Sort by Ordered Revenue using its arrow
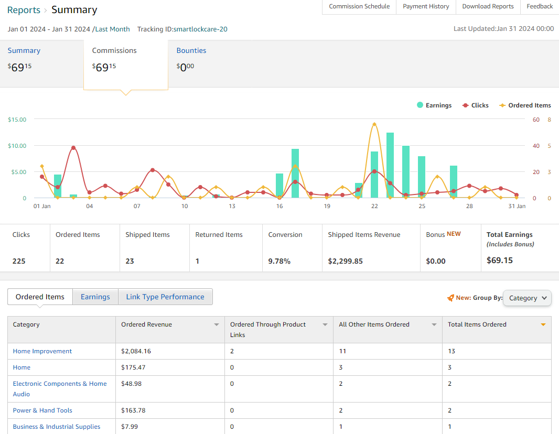This screenshot has width=559, height=434. 217,324
